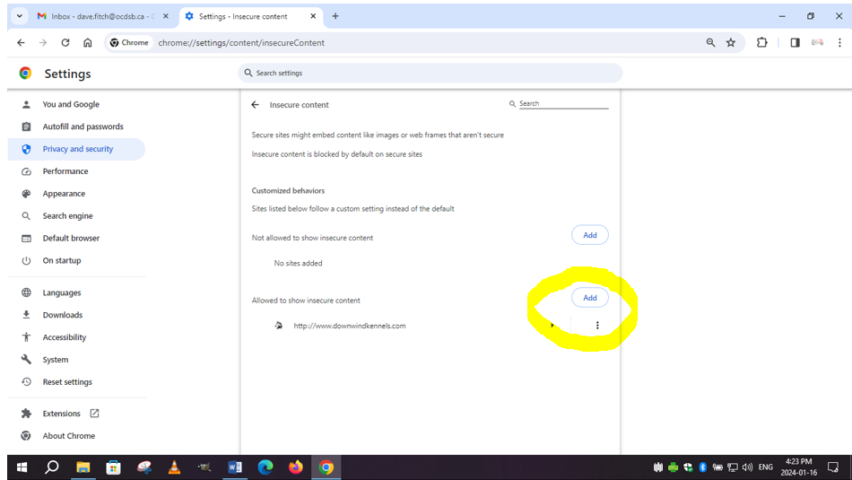Viewport: 852px width, 480px height.
Task: Reload the settings page
Action: 65,42
